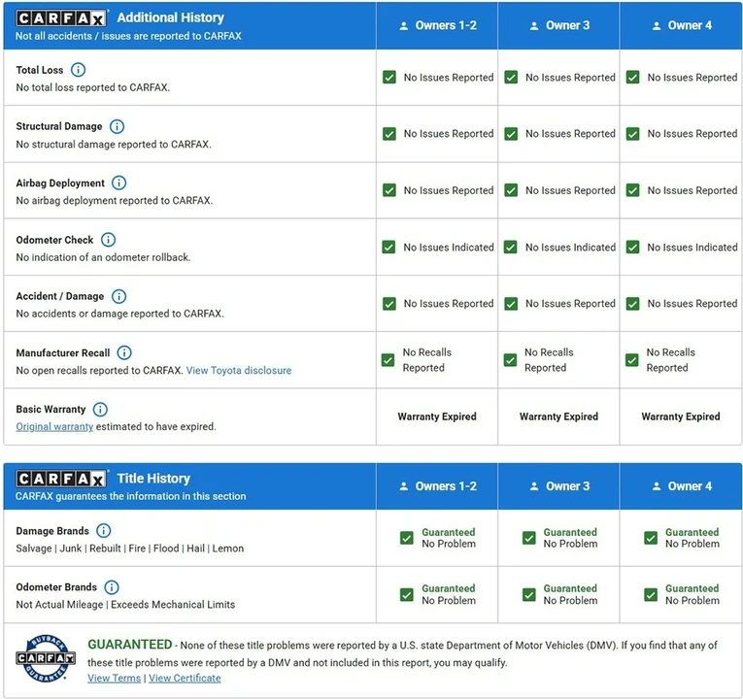Click "Salvage | Junk | Rebuilt | Fire" brands list
Screen dimensions: 743x699
tap(130, 549)
